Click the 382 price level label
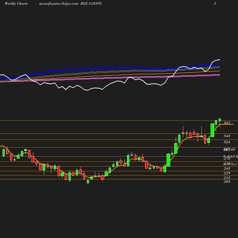Image resolution: width=238 pixels, height=238 pixels. coord(227,123)
